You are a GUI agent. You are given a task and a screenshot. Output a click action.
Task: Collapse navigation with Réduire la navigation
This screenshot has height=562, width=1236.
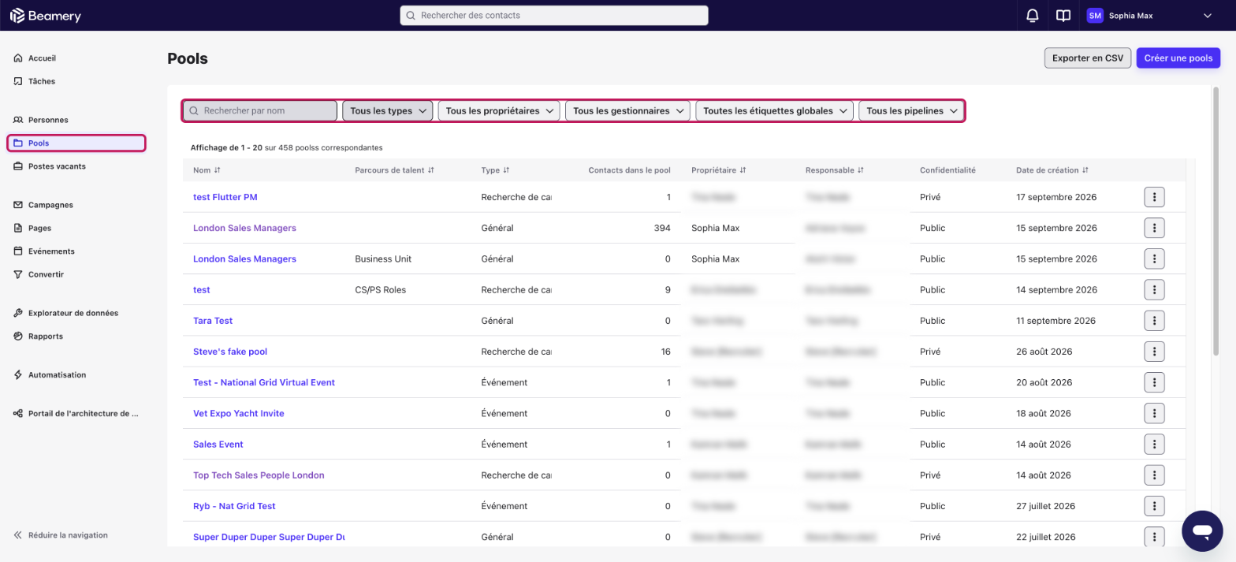[x=61, y=535]
